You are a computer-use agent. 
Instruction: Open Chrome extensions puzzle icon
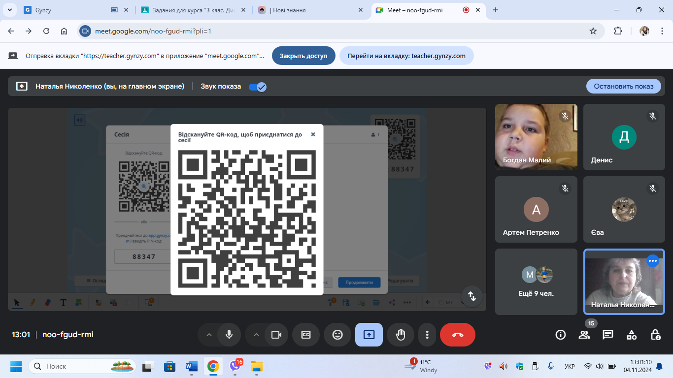pyautogui.click(x=618, y=31)
